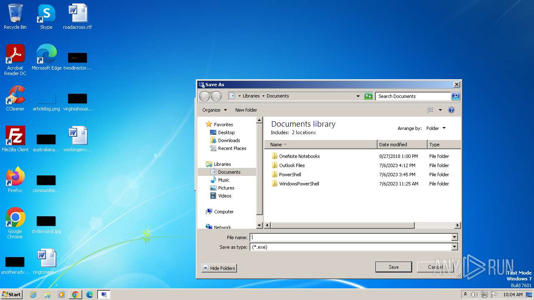Launch Skype from the desktop
This screenshot has height=300, width=534.
pyautogui.click(x=46, y=17)
